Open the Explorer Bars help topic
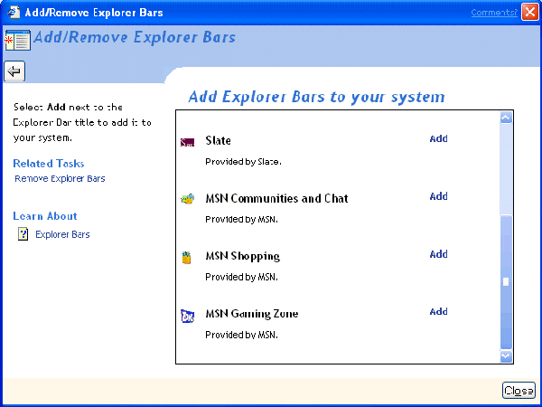542x407 pixels. 62,234
